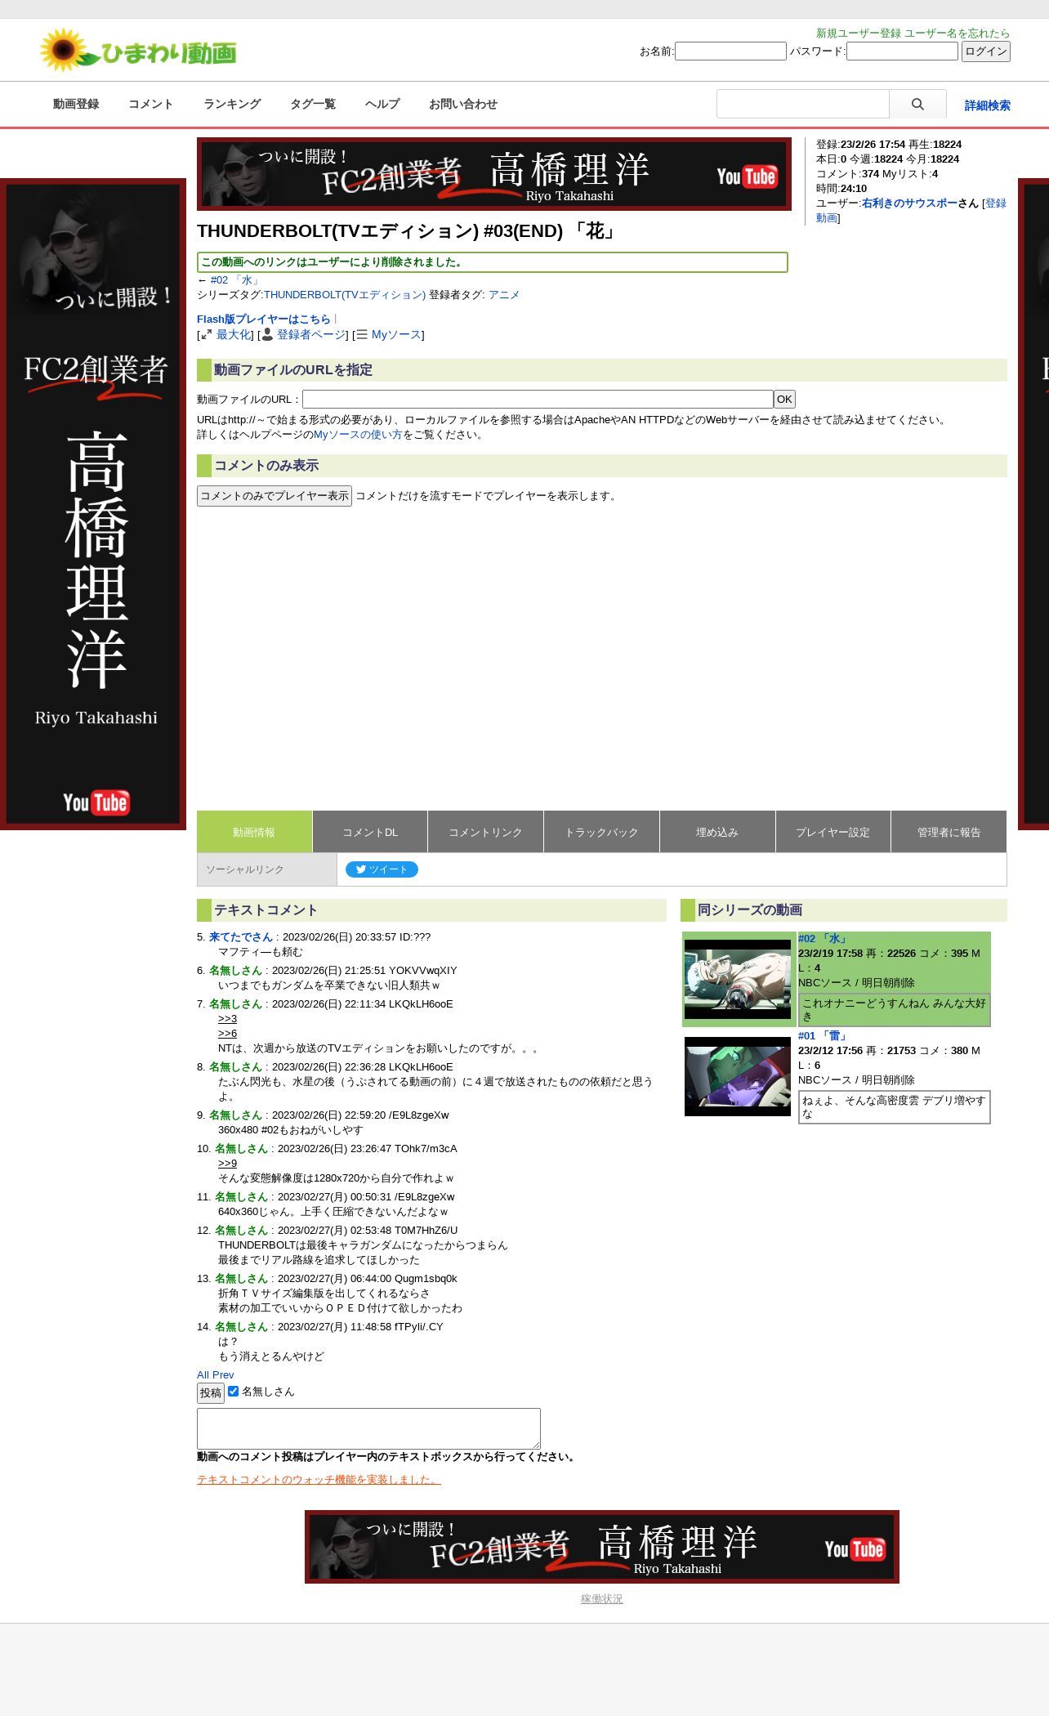
Task: Open the #02「水」 video thumbnail
Action: pos(738,979)
